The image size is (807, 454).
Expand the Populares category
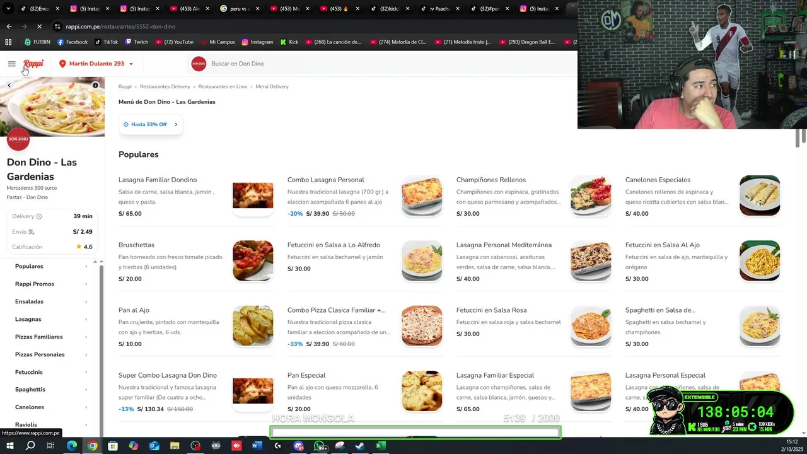pos(51,266)
